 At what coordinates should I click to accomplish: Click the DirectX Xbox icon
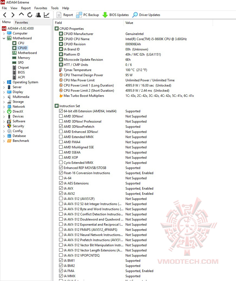[9, 111]
